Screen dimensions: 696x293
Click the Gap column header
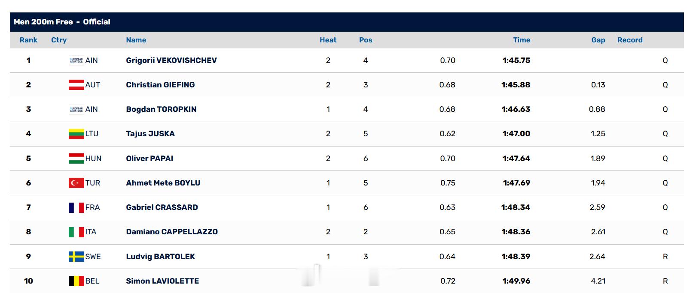point(598,40)
